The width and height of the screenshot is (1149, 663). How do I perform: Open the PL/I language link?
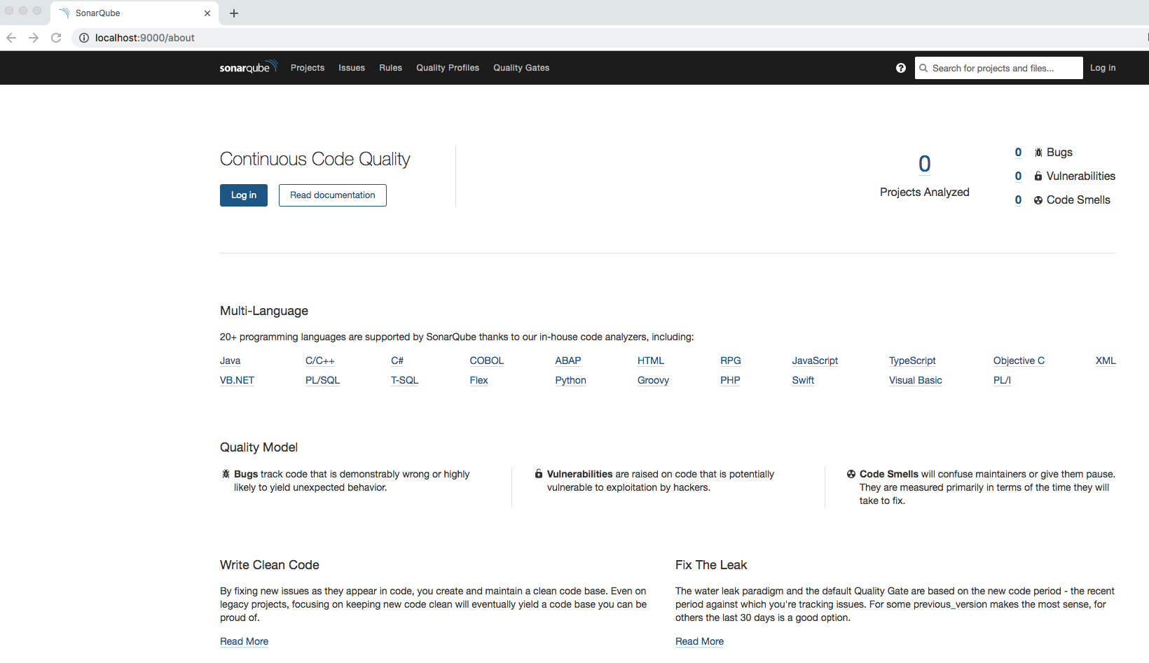click(1002, 380)
